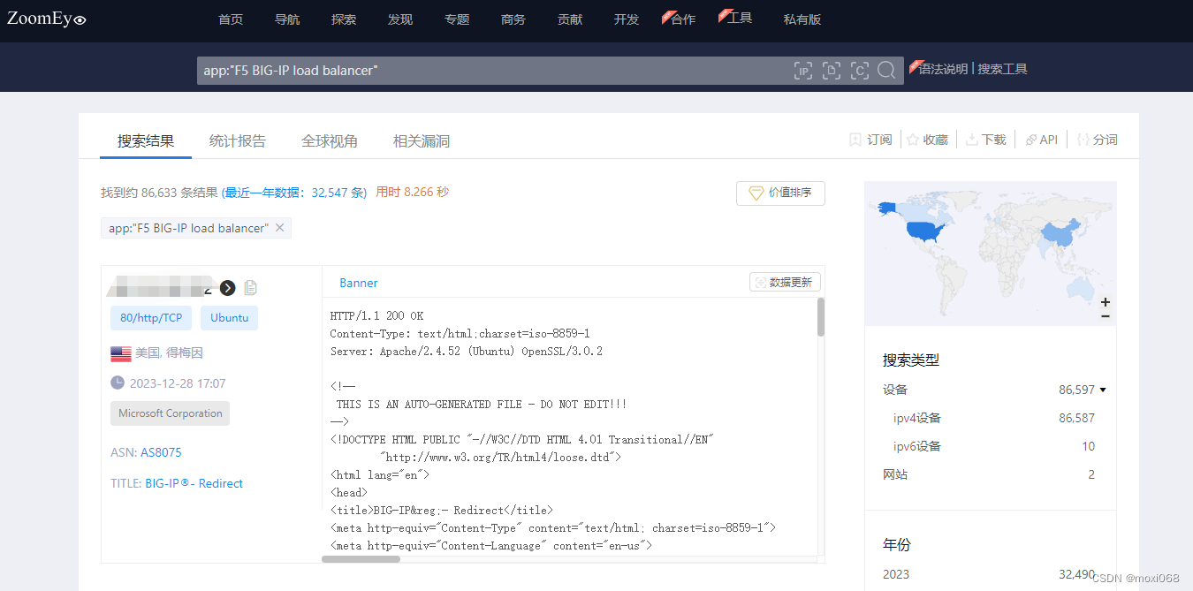This screenshot has width=1193, height=591.
Task: Click the clock icon beside the timestamp
Action: (118, 383)
